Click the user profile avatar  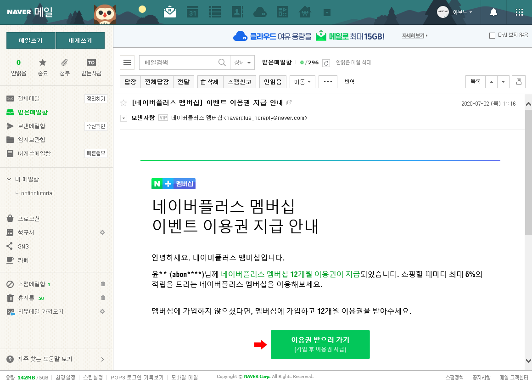pos(443,12)
